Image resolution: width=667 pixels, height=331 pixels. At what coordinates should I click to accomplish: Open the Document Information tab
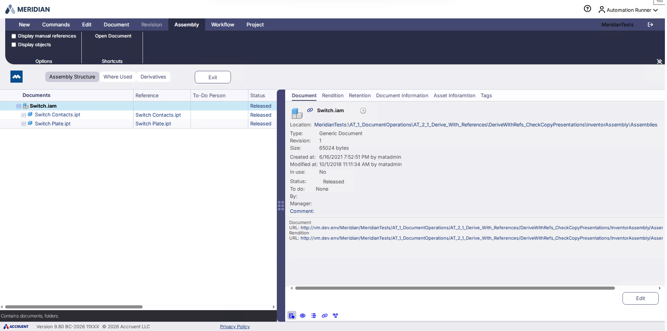point(402,96)
